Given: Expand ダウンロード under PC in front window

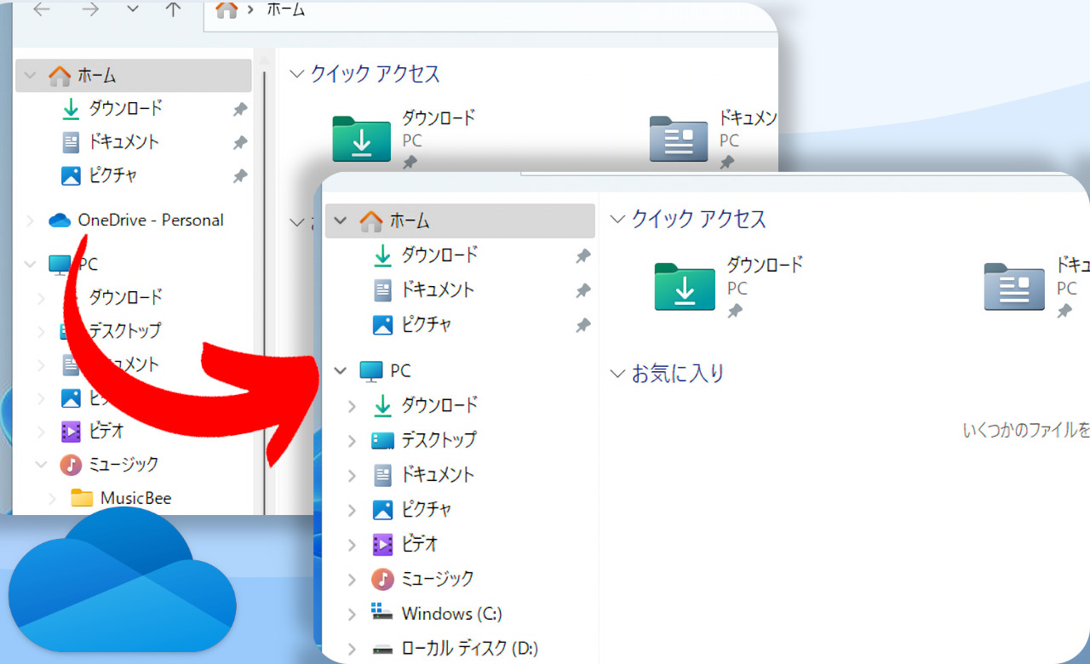Looking at the screenshot, I should coord(352,406).
